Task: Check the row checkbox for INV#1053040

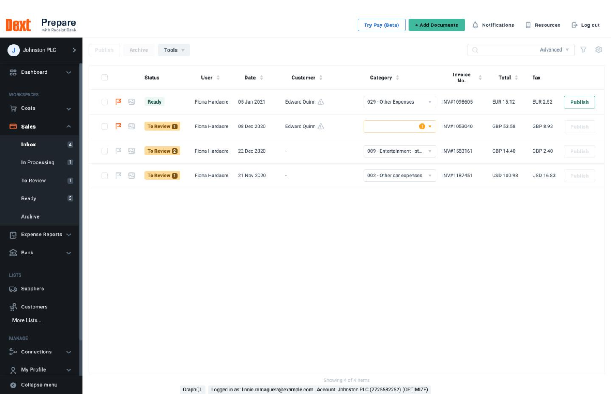Action: coord(104,126)
